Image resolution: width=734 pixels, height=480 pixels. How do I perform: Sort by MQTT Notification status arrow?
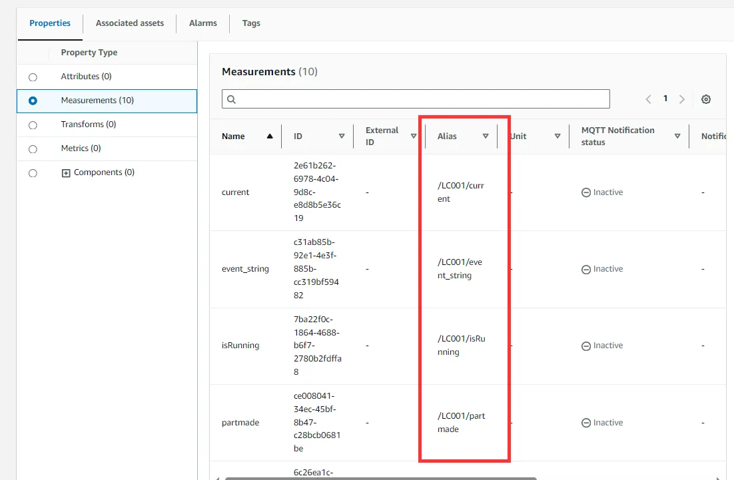[x=677, y=136]
